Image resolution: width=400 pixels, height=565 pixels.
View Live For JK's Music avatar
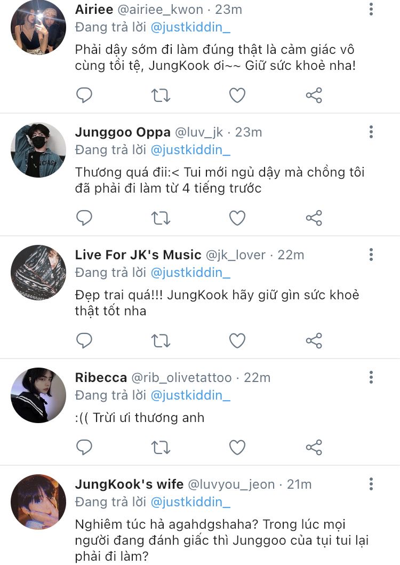click(x=38, y=273)
